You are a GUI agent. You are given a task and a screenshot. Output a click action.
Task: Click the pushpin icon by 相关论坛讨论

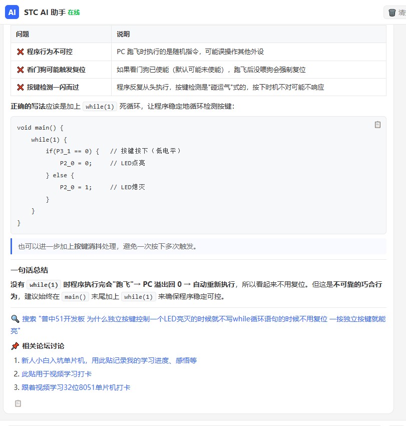pyautogui.click(x=15, y=346)
